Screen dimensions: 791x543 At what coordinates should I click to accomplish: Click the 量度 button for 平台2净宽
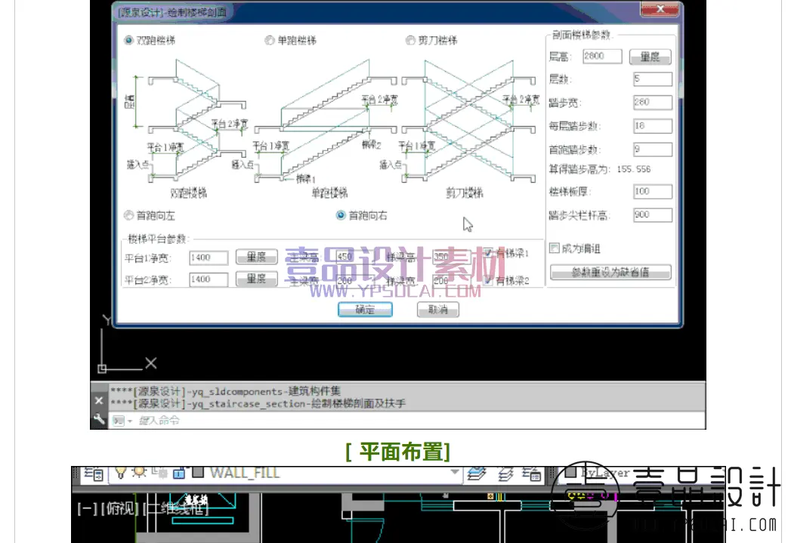(256, 279)
